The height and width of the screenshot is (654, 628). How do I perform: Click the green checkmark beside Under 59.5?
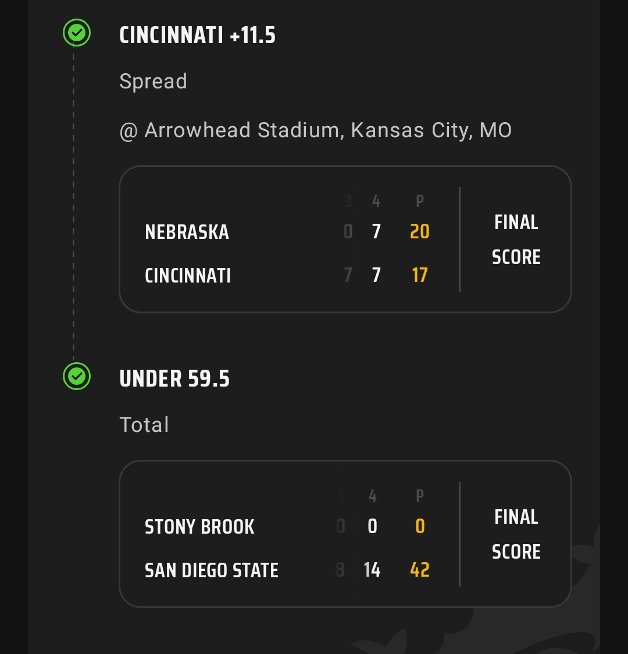pos(77,376)
